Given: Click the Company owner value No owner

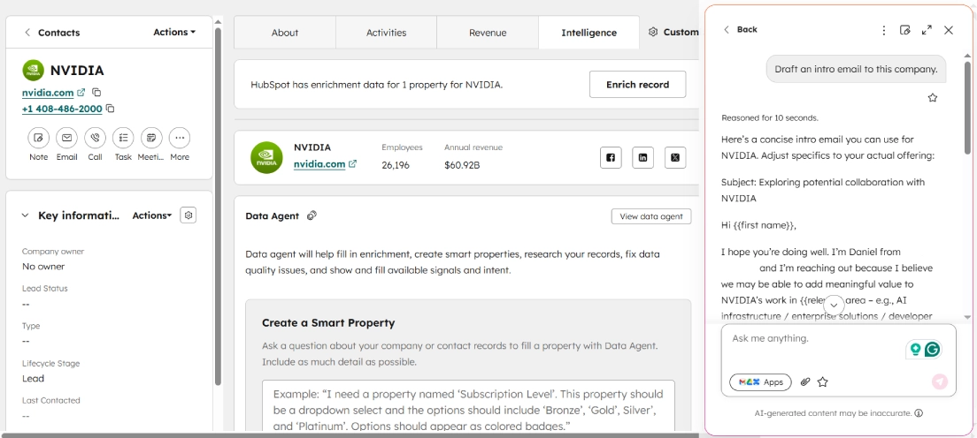Looking at the screenshot, I should tap(43, 267).
